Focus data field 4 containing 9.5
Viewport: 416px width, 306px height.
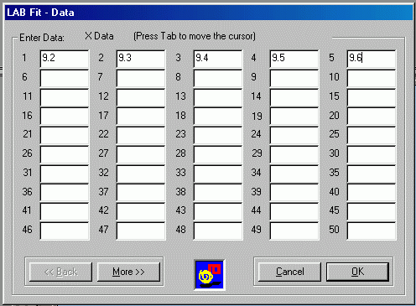tap(294, 59)
